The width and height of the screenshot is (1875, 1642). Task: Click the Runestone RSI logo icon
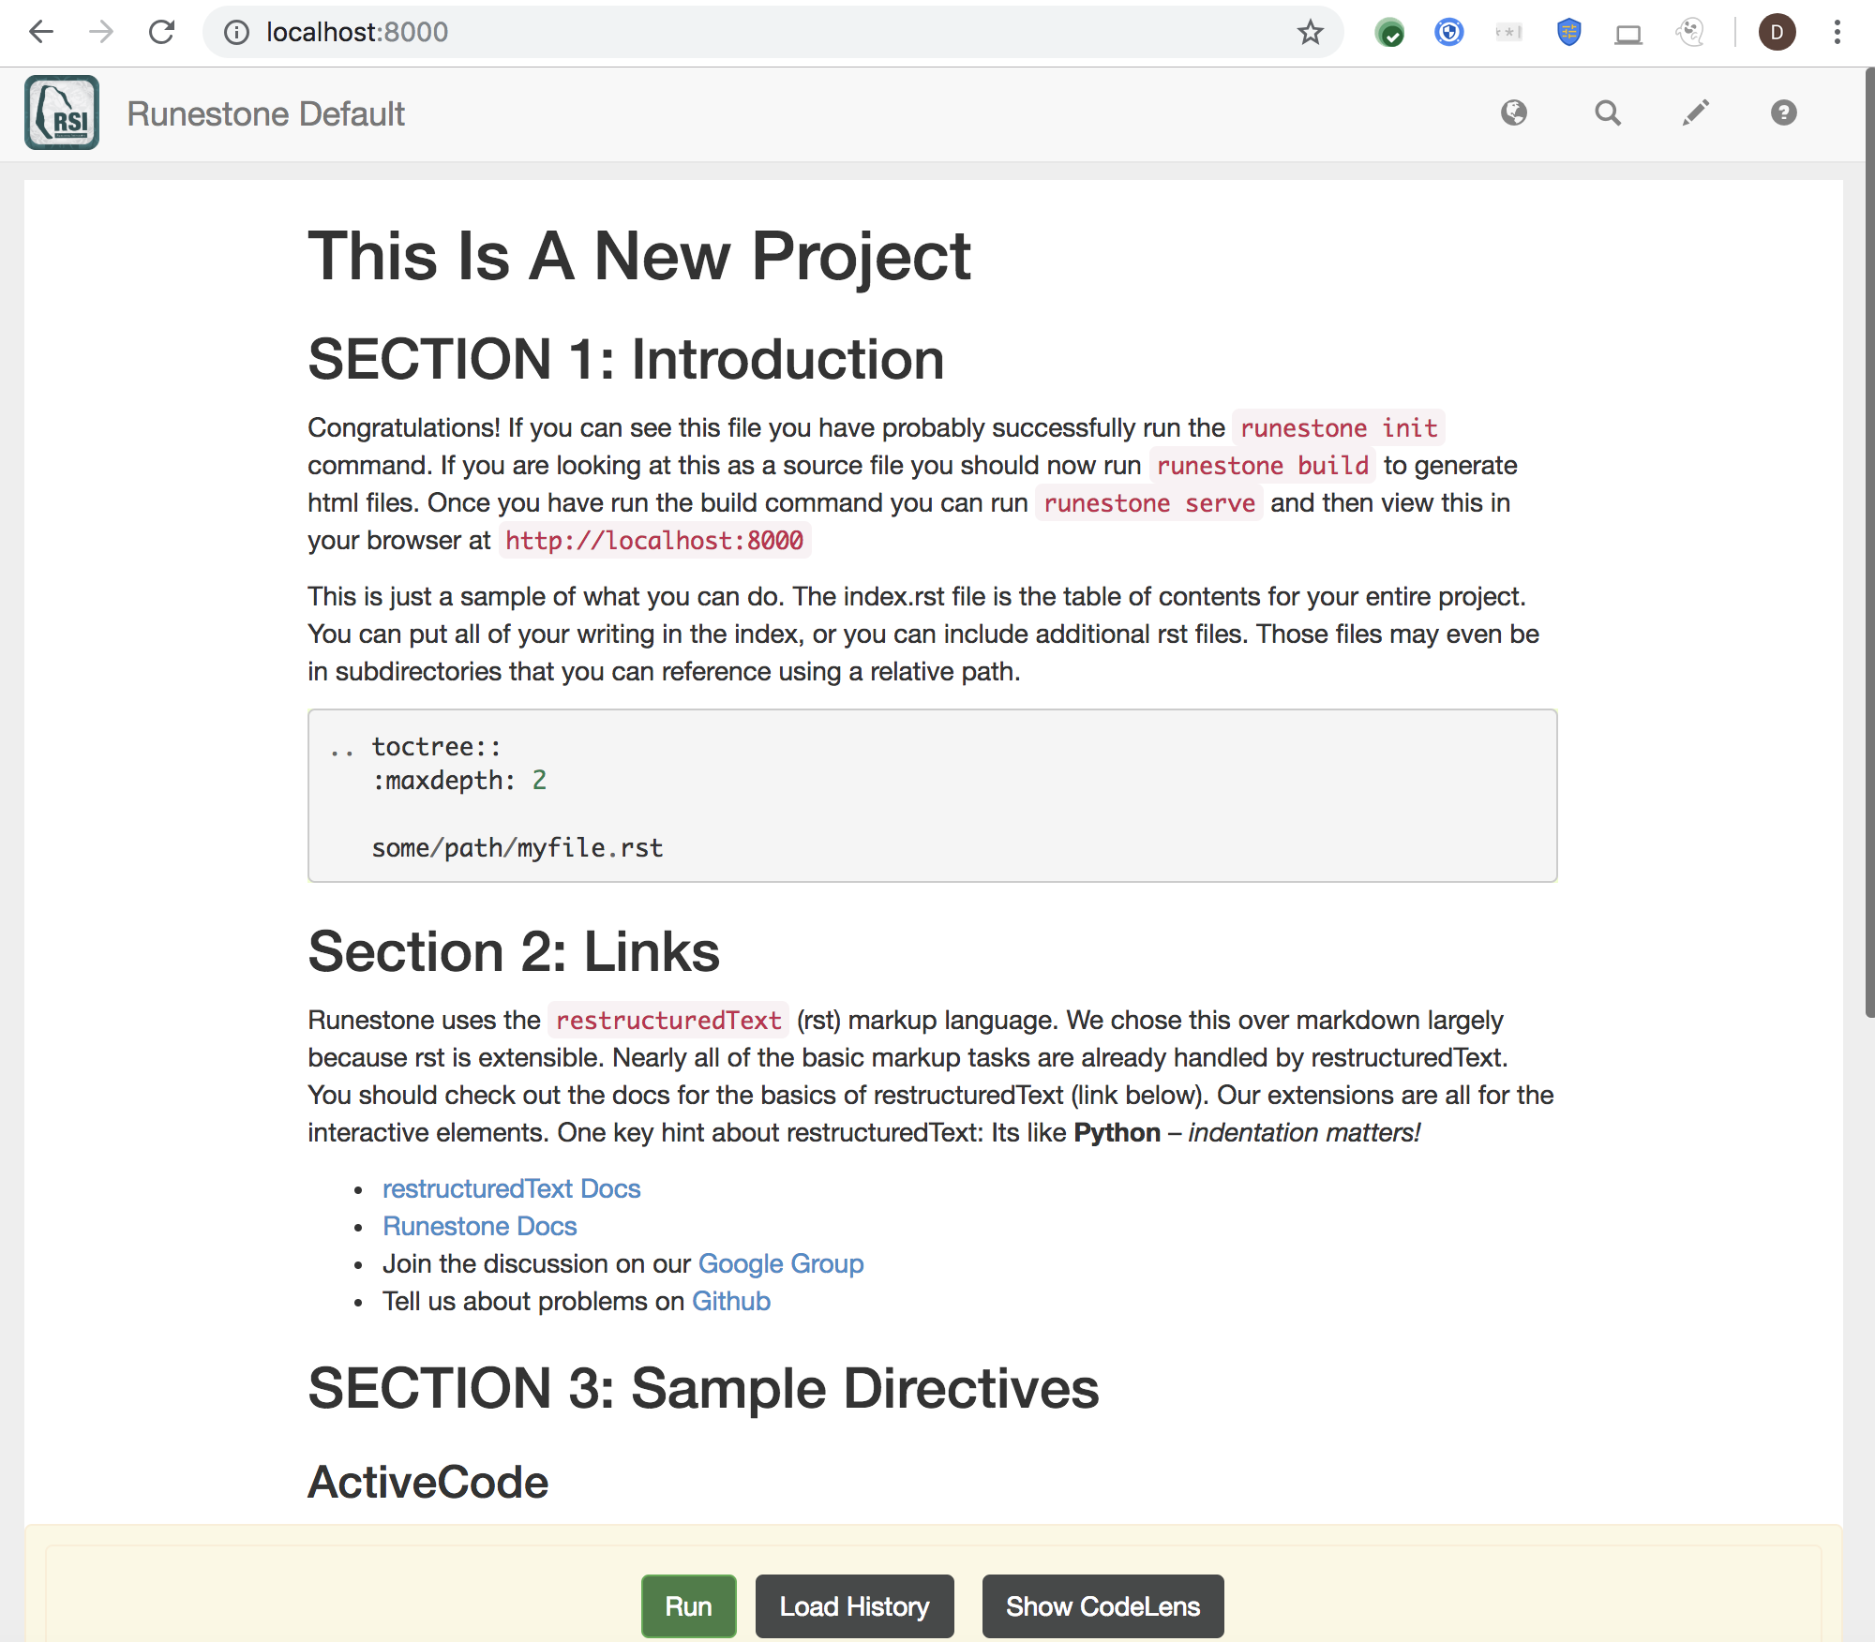coord(61,112)
